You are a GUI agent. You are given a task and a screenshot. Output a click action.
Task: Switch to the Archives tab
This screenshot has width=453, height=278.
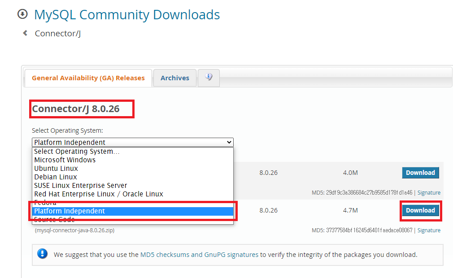(x=175, y=78)
